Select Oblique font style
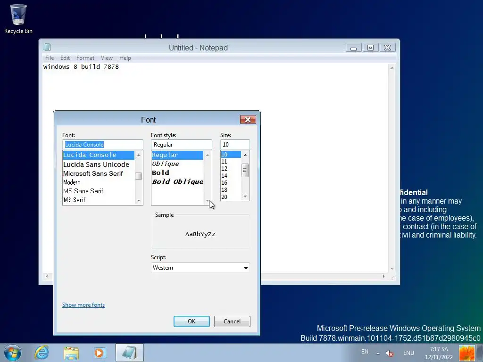 coord(177,164)
